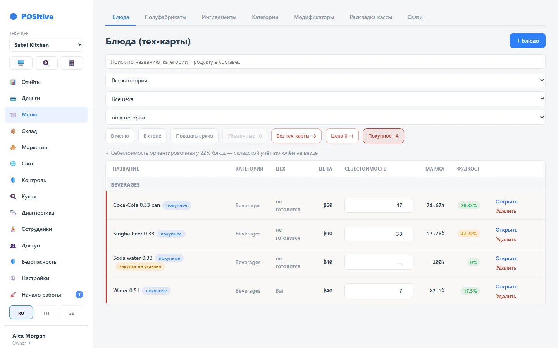558x348 pixels.
Task: Open Склад using the box icon
Action: click(x=13, y=131)
